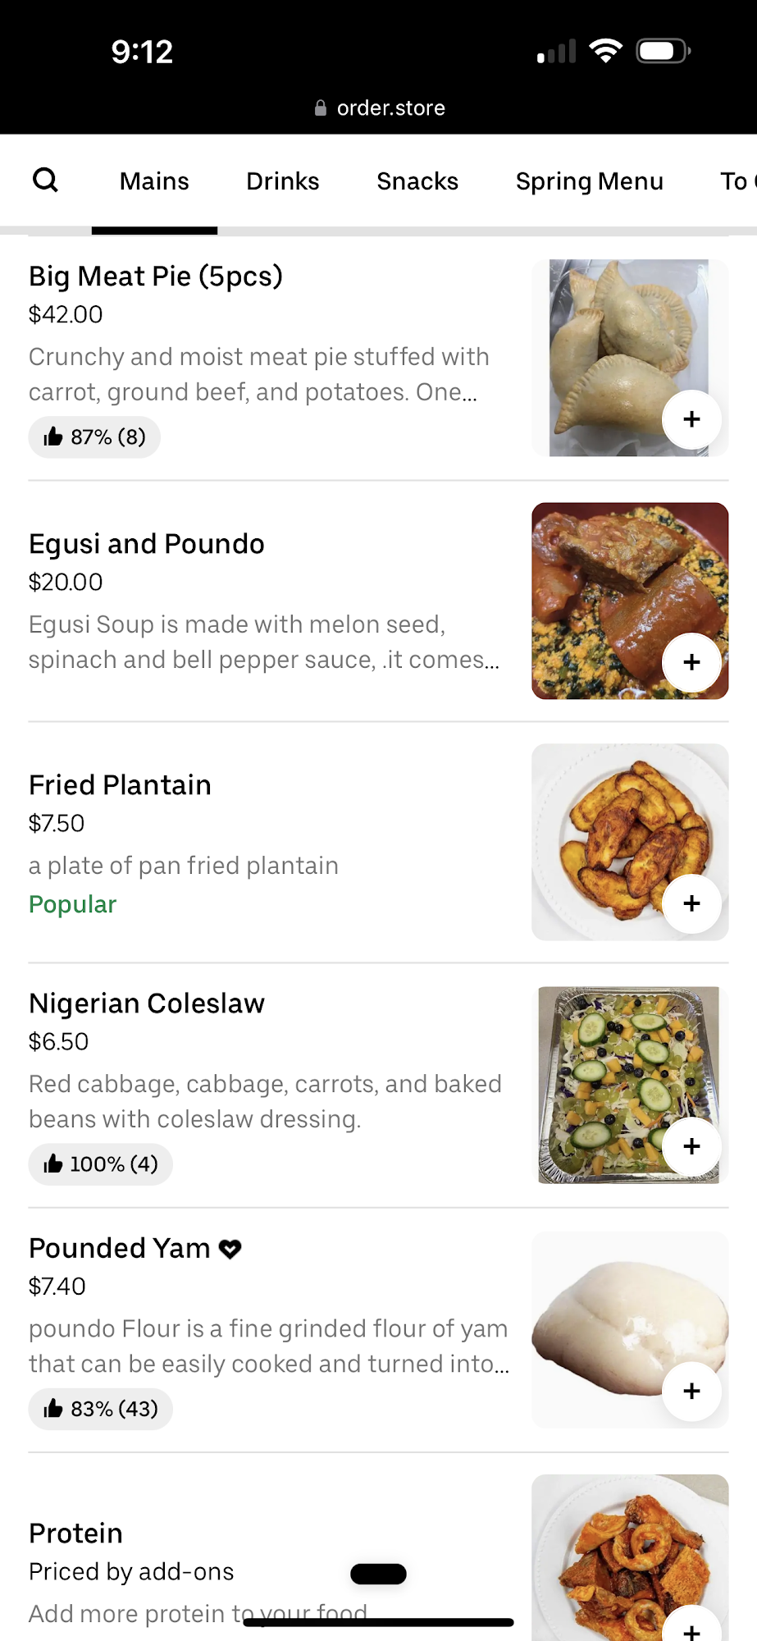The image size is (757, 1641).
Task: Add Big Meat Pie to cart
Action: [x=691, y=419]
